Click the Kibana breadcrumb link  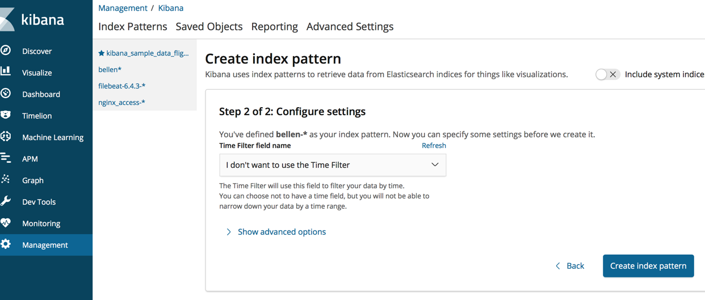click(170, 8)
